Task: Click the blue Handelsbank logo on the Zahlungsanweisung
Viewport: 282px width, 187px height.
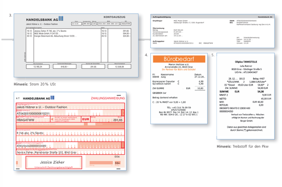Action: pyautogui.click(x=52, y=98)
